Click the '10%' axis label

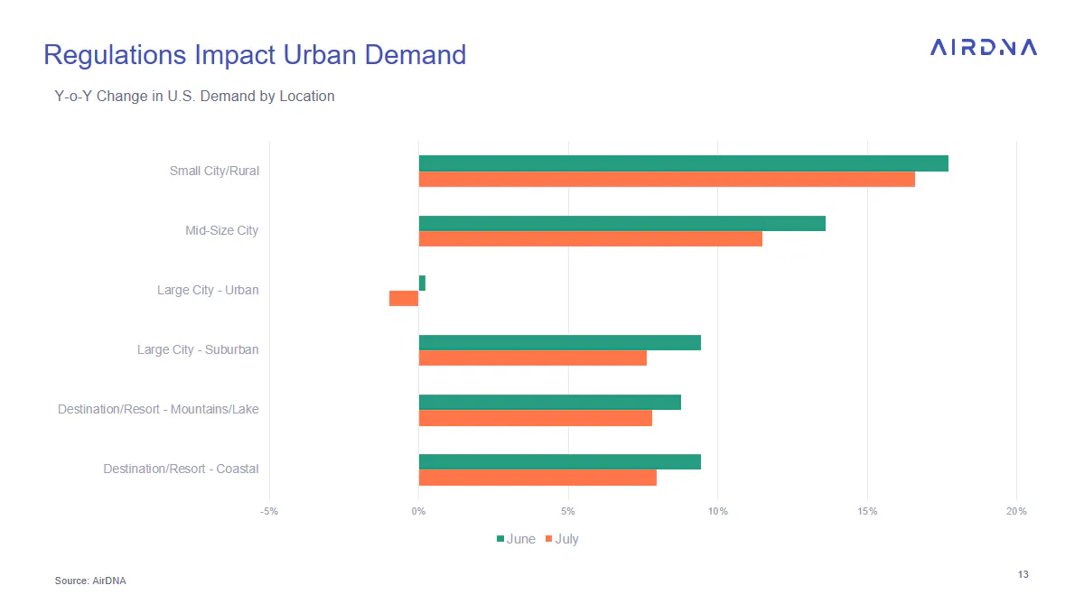click(x=718, y=512)
